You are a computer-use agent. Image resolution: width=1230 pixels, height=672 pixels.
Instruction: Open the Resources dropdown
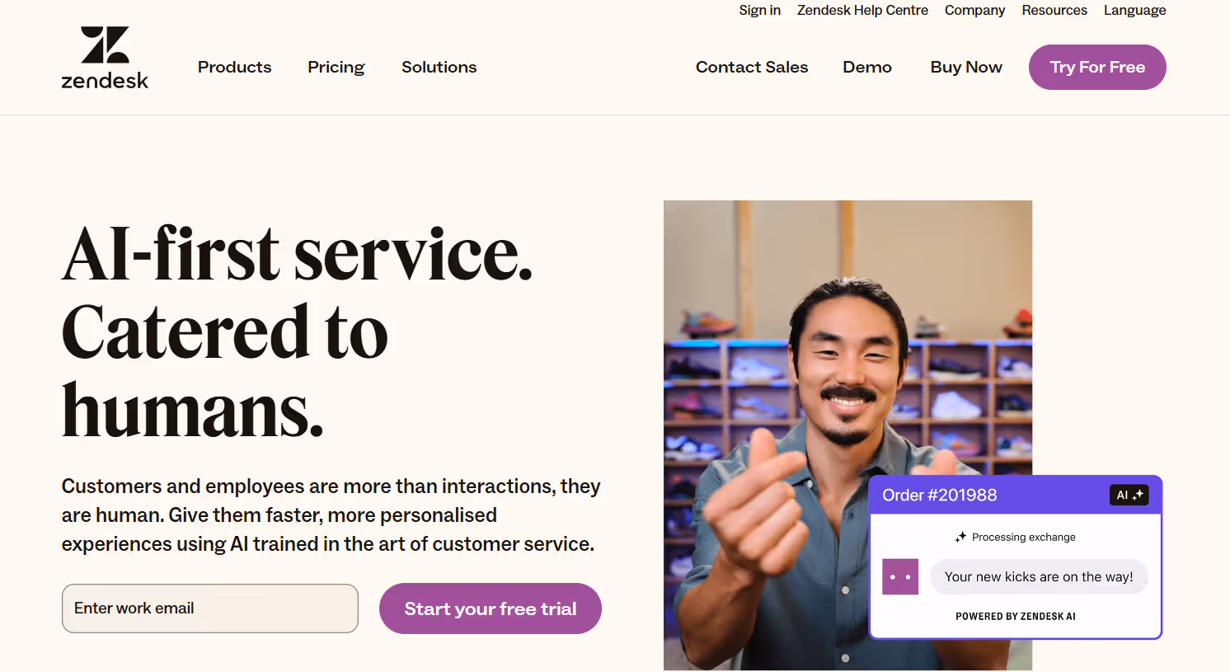1054,10
